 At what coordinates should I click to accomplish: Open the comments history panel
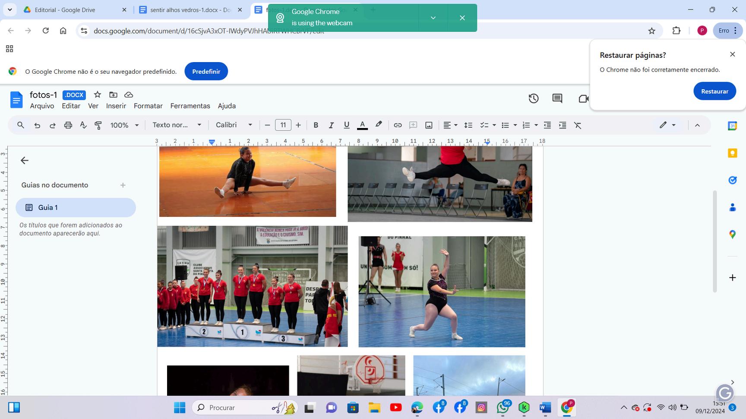click(557, 99)
